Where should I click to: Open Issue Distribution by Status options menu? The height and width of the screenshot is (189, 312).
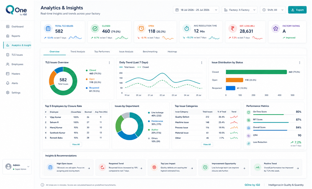pos(300,63)
